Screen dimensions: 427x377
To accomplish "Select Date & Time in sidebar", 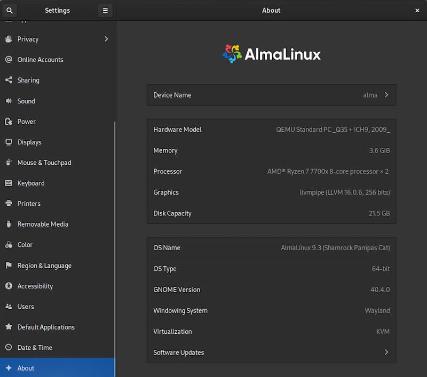I will click(57, 348).
